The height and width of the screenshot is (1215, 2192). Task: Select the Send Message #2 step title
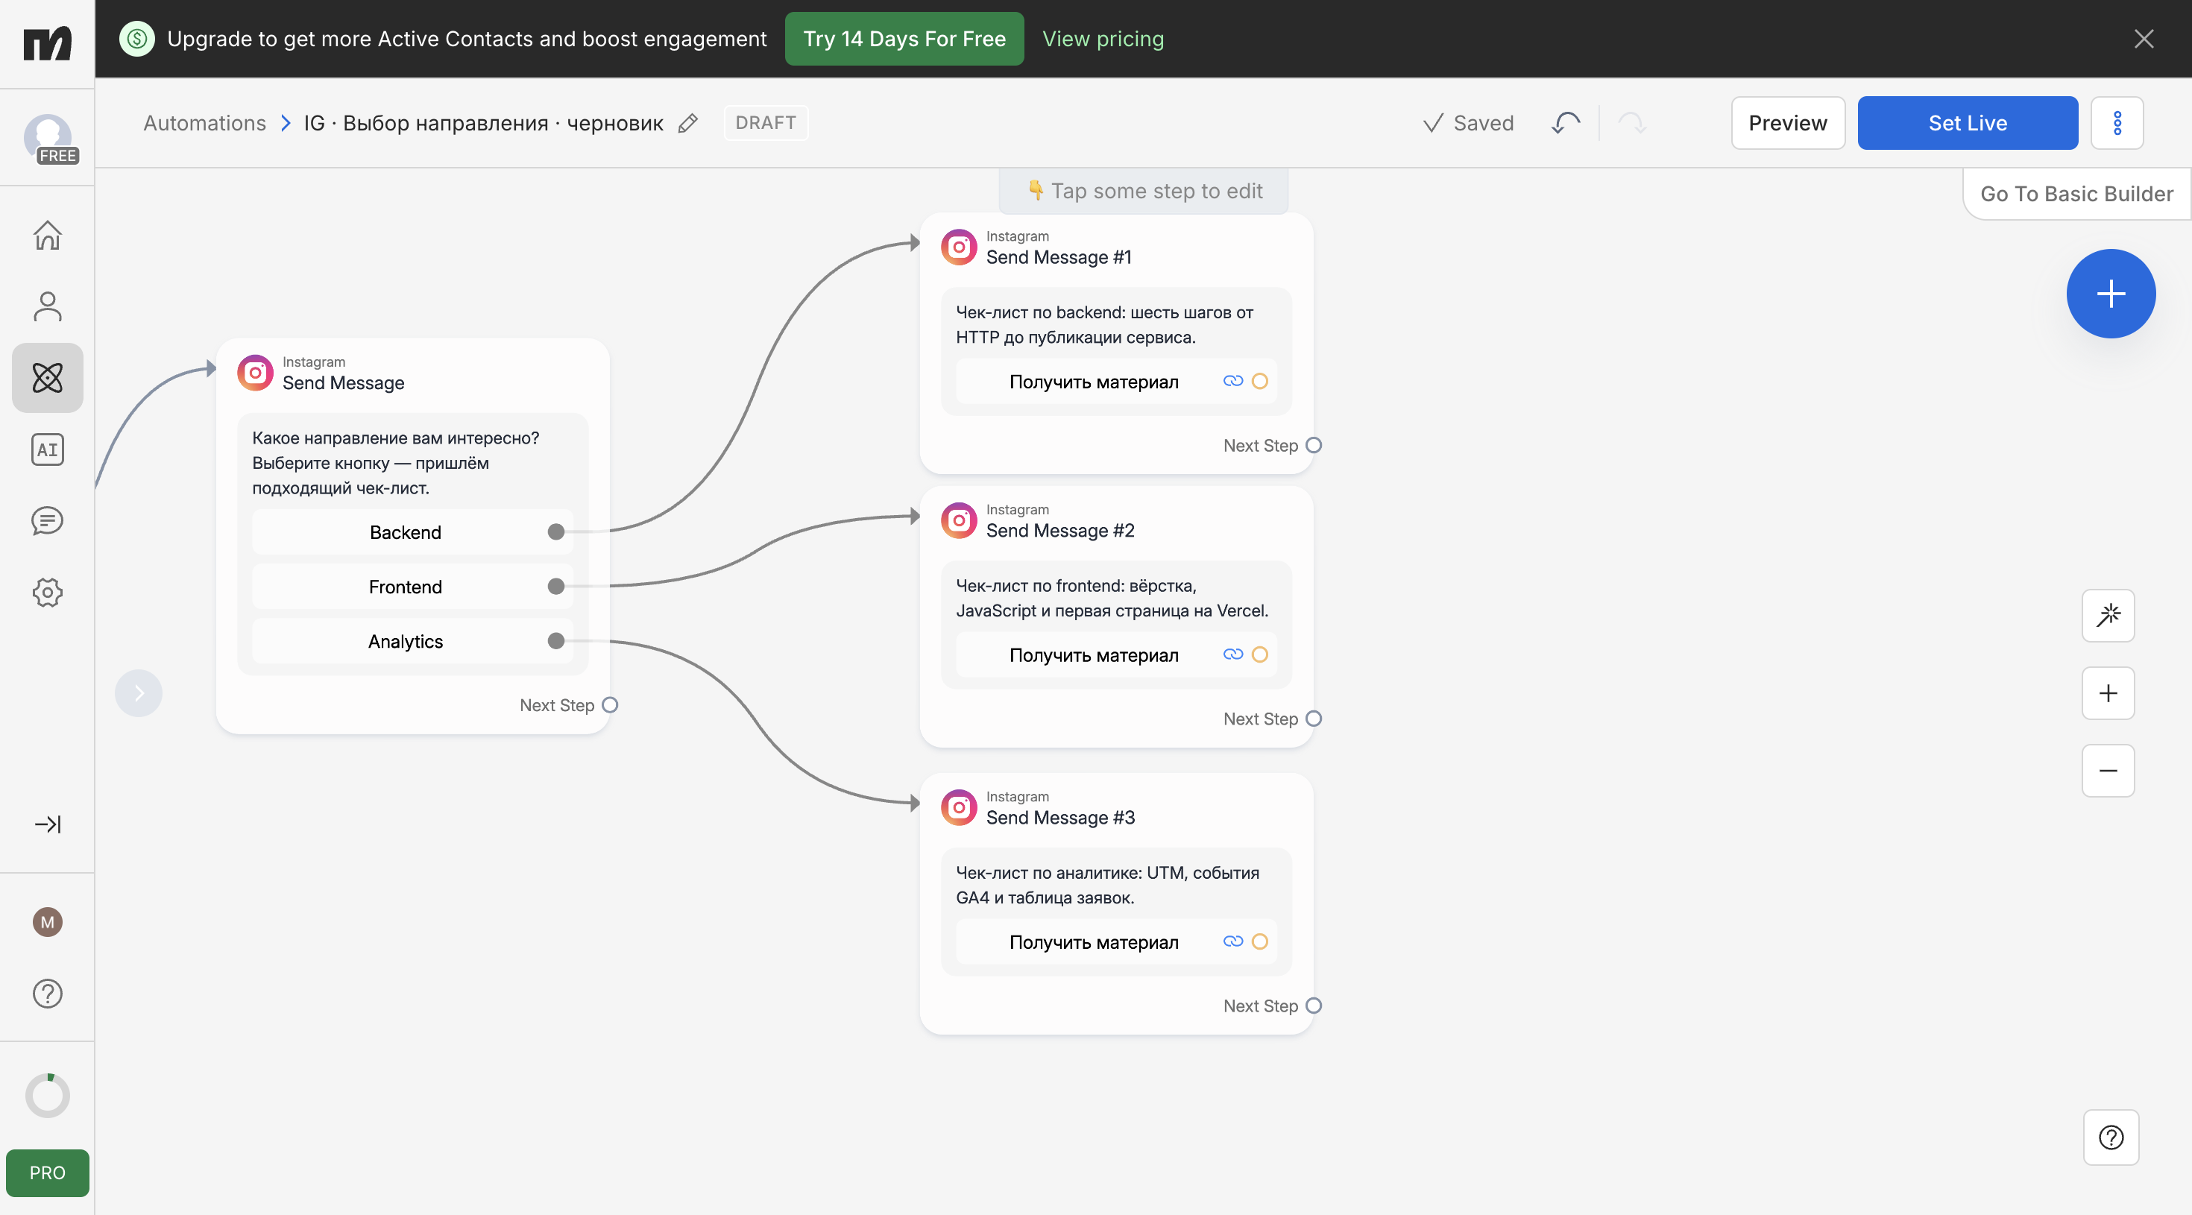(x=1060, y=531)
